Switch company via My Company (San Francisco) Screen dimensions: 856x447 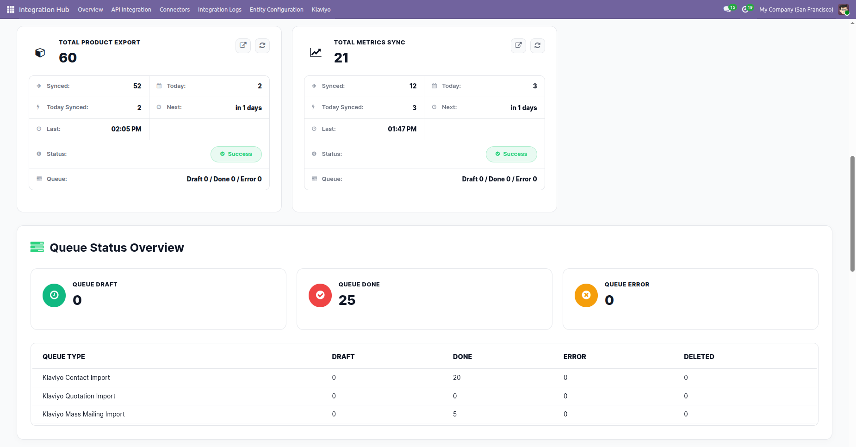coord(796,9)
